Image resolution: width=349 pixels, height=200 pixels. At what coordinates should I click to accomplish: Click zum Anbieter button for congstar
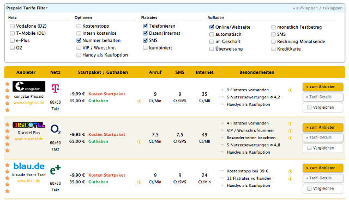(323, 87)
